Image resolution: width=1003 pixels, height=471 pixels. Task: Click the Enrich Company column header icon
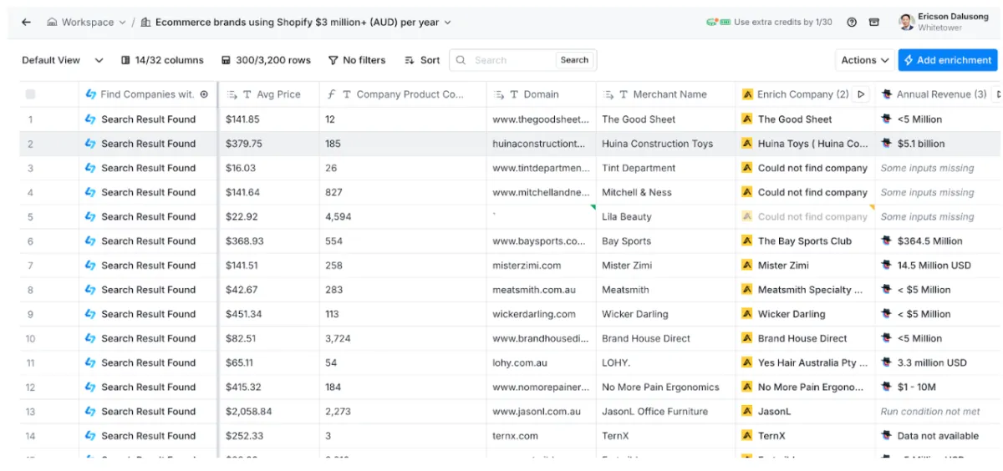tap(747, 94)
